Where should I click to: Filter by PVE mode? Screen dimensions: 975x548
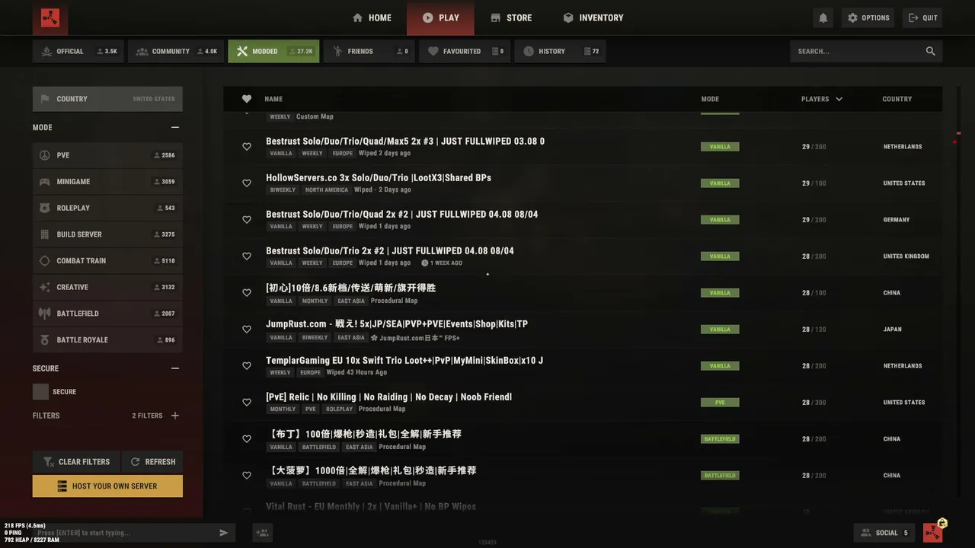pyautogui.click(x=107, y=155)
